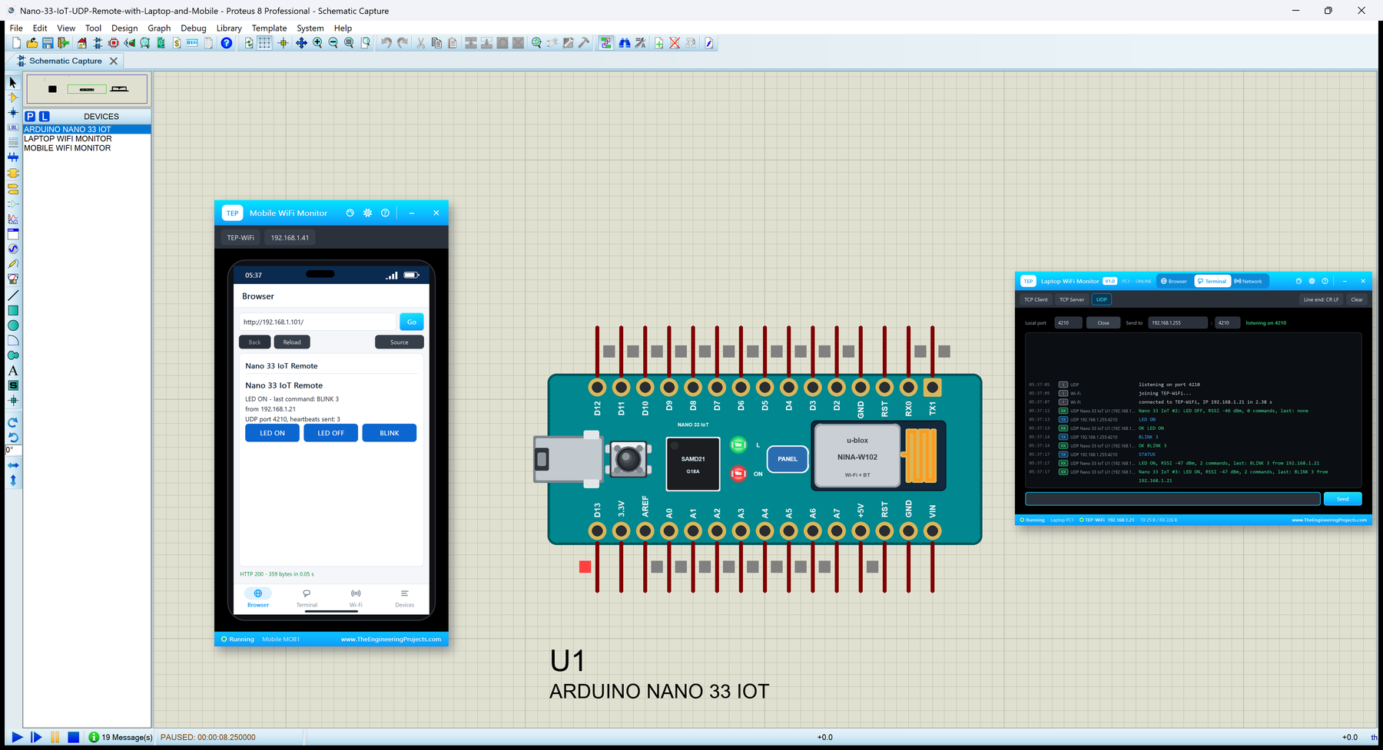Click the Help question mark icon

(x=227, y=43)
